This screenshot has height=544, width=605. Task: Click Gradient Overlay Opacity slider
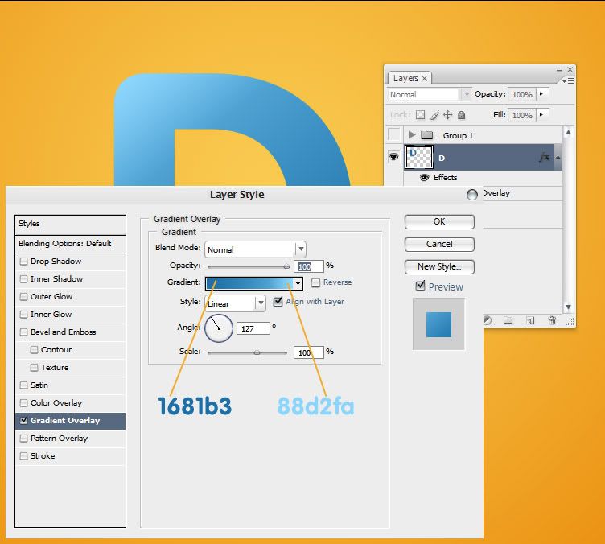[x=247, y=266]
